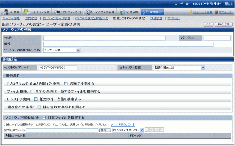The width and height of the screenshot is (235, 146).
Task: Click the 環境設定 tools icon
Action: click(145, 12)
